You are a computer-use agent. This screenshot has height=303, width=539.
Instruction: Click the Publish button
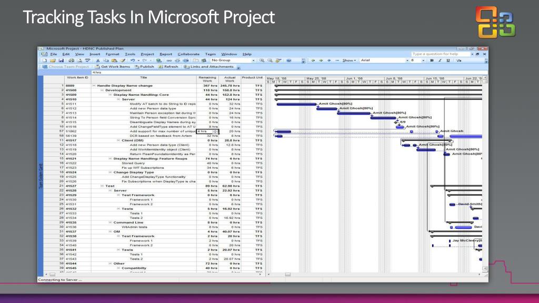coord(144,67)
